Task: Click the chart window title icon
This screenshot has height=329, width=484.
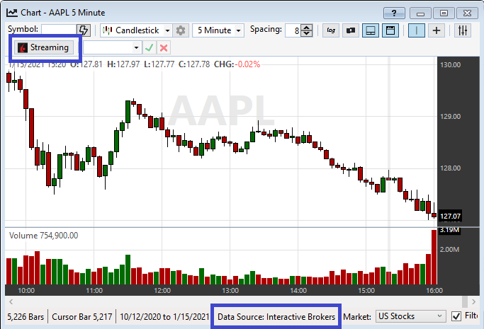Action: 12,12
